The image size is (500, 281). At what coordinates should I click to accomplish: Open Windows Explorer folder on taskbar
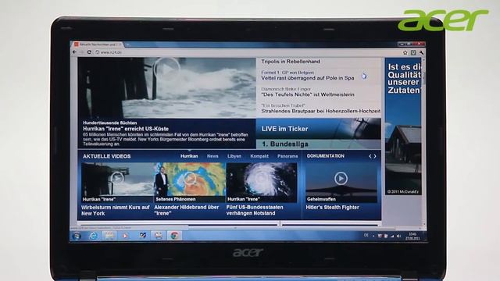109,236
